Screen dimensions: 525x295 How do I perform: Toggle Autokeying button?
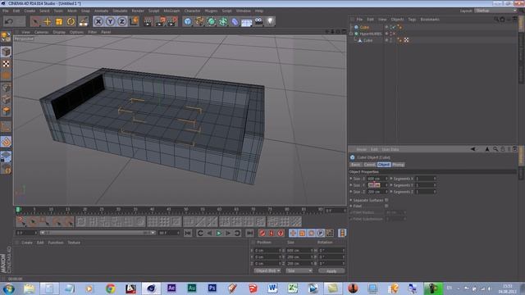click(x=272, y=233)
